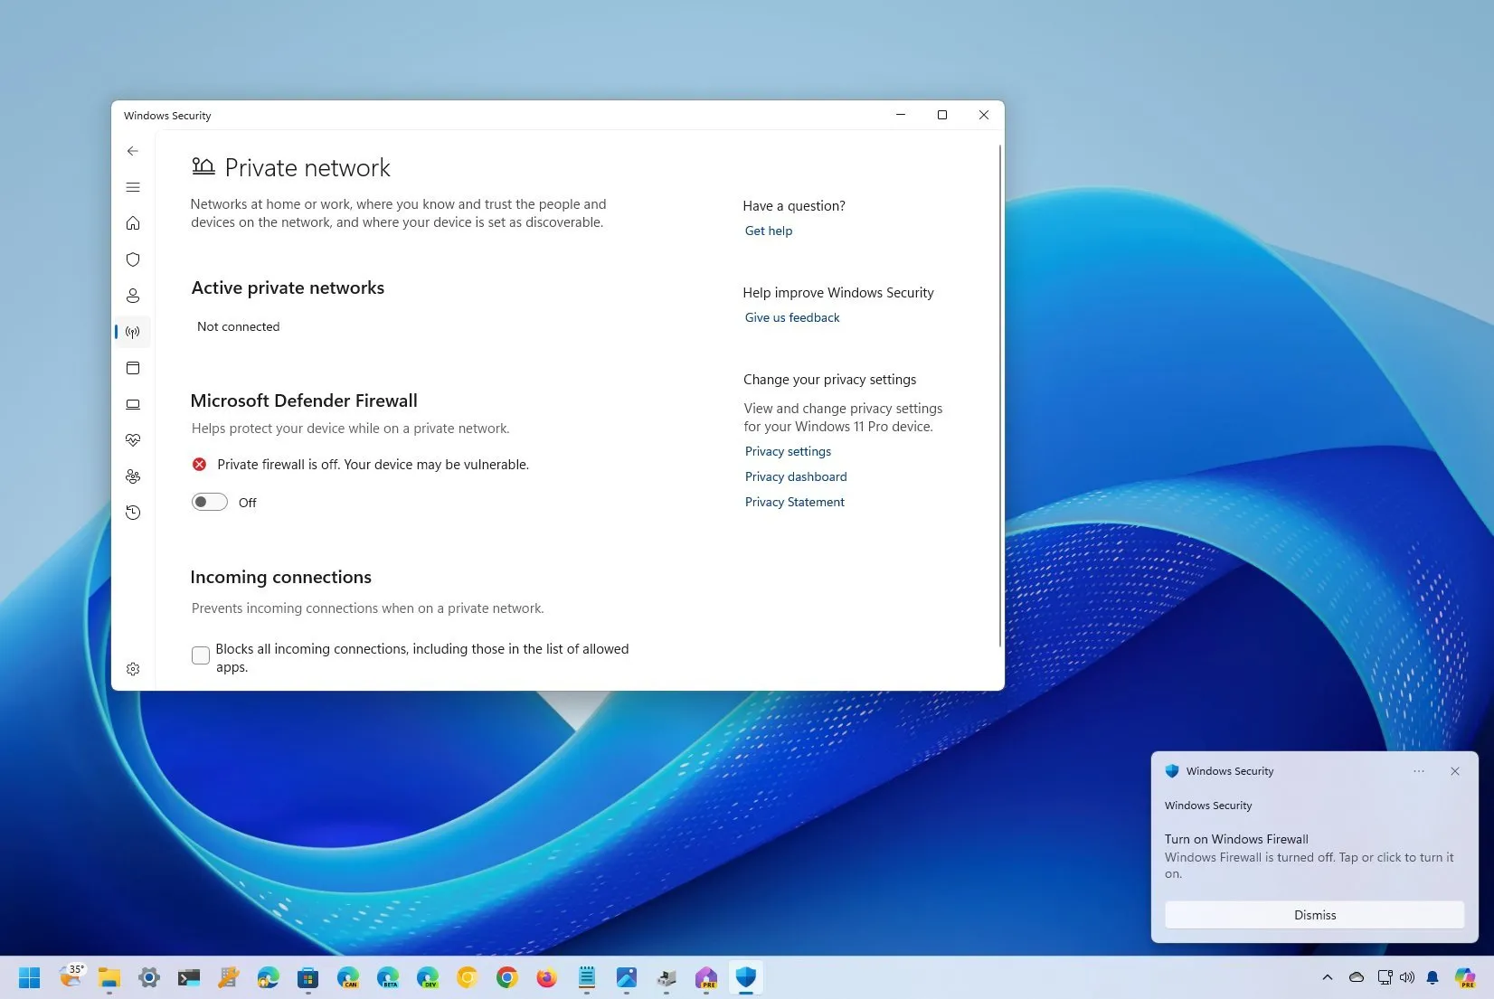1494x999 pixels.
Task: Open the Get help link
Action: pyautogui.click(x=769, y=231)
